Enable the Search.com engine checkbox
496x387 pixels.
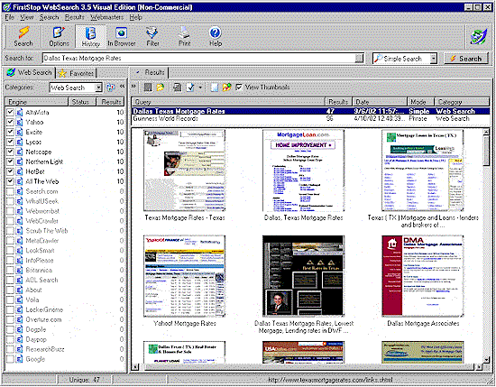pos(10,191)
